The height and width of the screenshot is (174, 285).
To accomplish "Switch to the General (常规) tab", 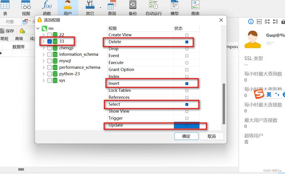I will point(5,39).
